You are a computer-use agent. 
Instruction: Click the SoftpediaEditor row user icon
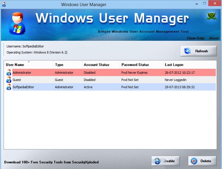9,87
